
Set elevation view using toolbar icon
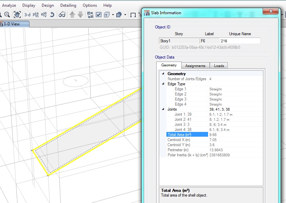44,15
